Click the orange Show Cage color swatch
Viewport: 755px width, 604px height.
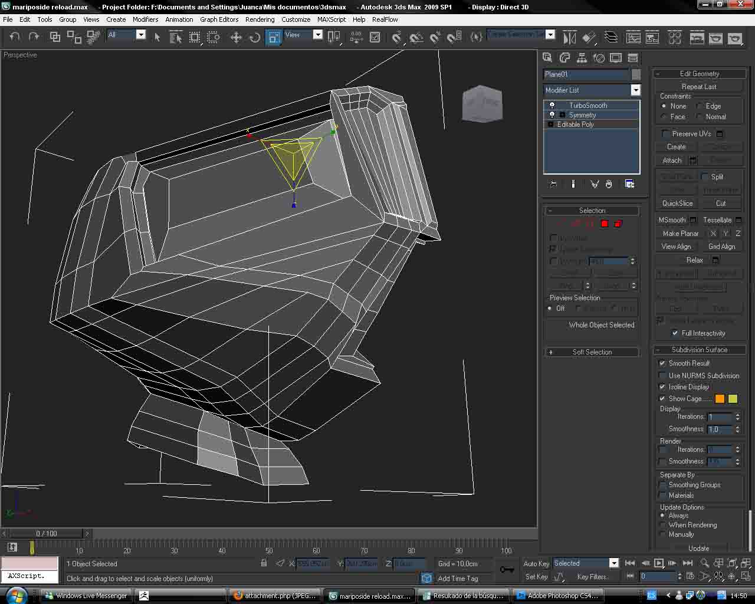tap(720, 399)
